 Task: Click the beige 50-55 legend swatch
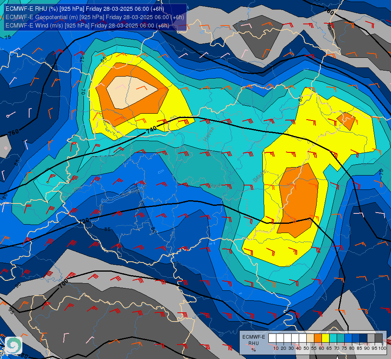[310, 338]
